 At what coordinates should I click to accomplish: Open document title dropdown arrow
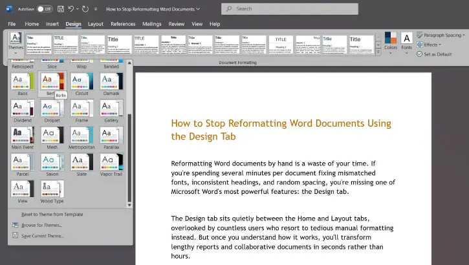[198, 9]
